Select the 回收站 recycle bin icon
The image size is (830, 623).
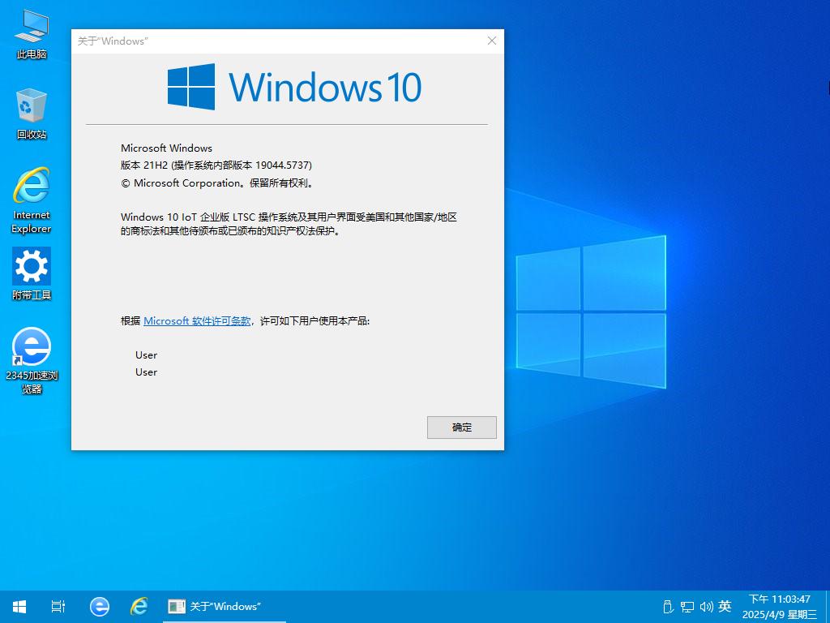click(x=32, y=114)
